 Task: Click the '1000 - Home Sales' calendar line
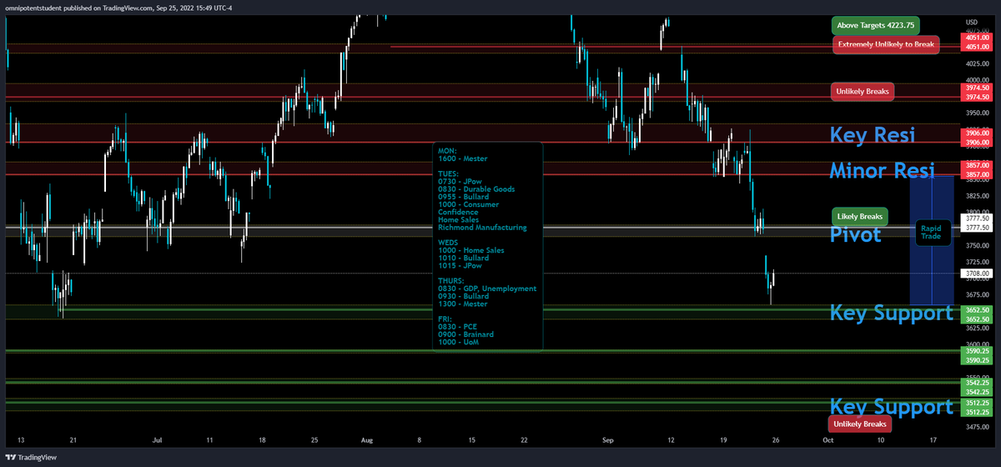click(471, 249)
